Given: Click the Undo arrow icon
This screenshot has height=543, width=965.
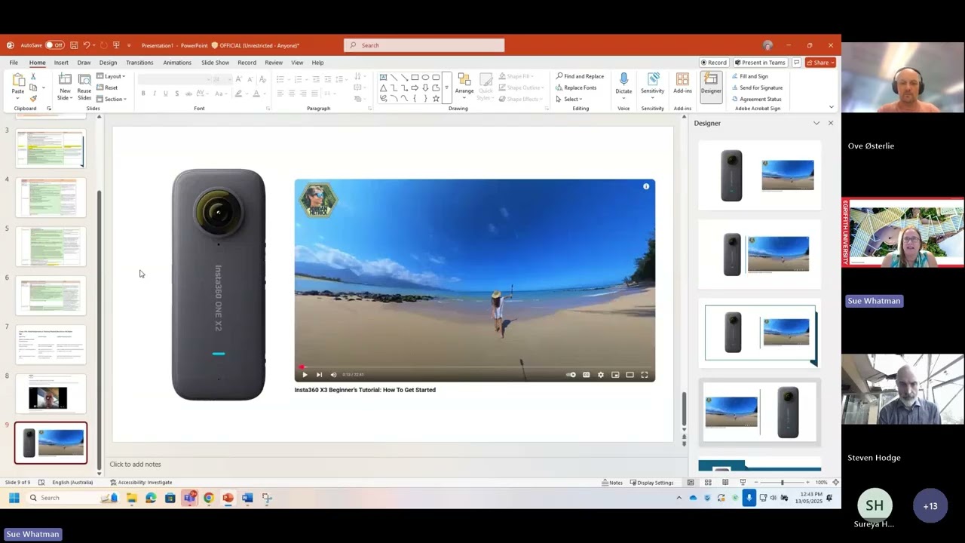Looking at the screenshot, I should pyautogui.click(x=87, y=45).
